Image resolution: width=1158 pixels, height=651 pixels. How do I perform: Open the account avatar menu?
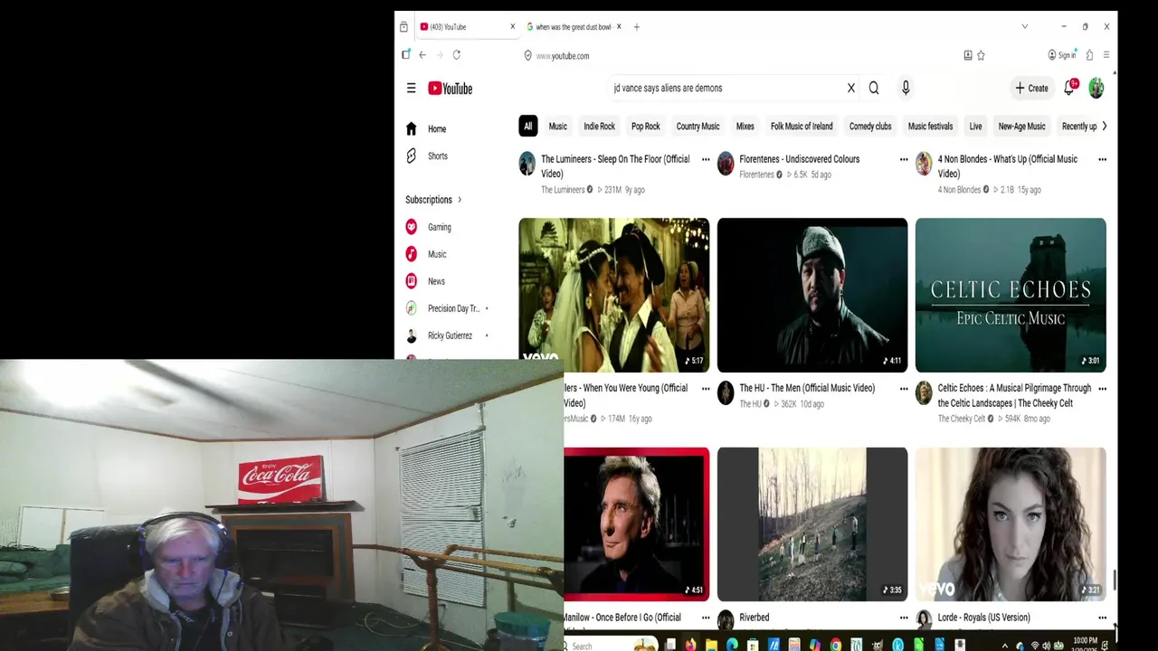click(x=1096, y=88)
